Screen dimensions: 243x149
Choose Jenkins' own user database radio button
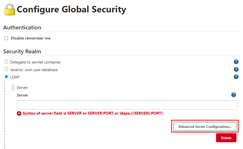pyautogui.click(x=6, y=69)
